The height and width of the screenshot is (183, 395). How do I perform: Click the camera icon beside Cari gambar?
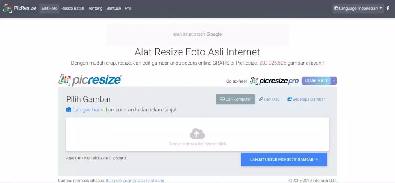tap(68, 110)
